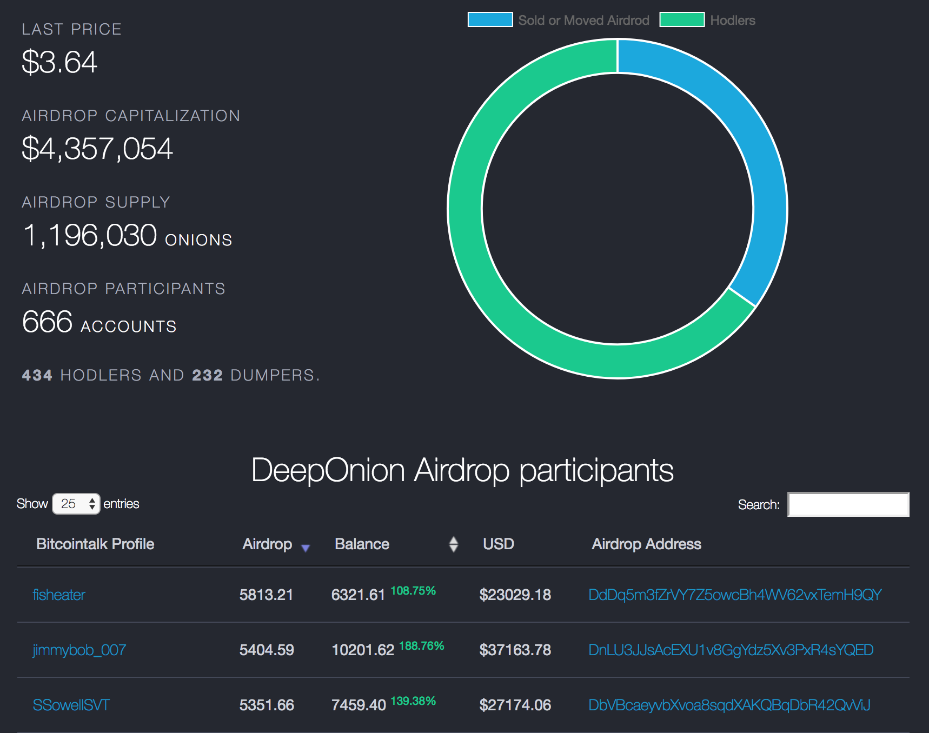Image resolution: width=929 pixels, height=733 pixels.
Task: Click the blue Sold or Moved Airdrod legend swatch
Action: point(490,19)
